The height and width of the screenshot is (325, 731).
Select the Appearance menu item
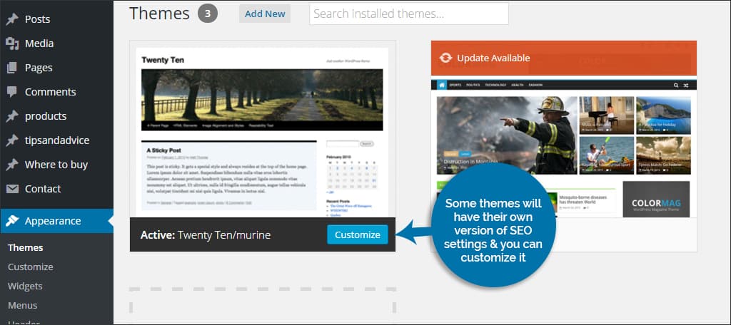(56, 221)
